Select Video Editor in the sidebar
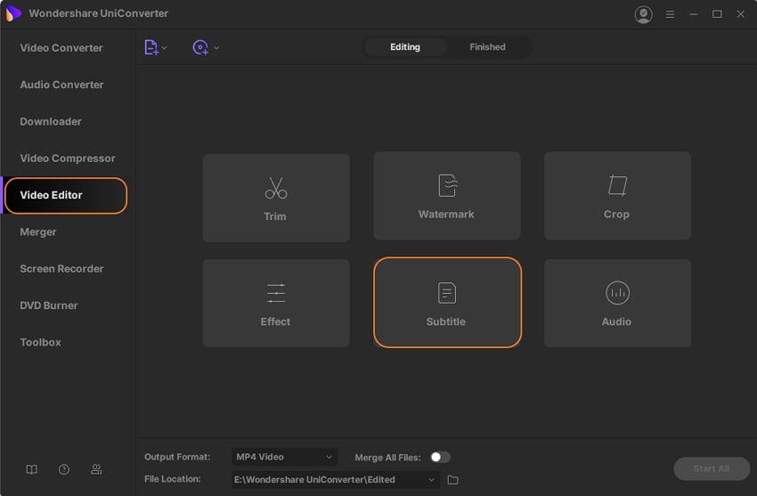Image resolution: width=757 pixels, height=496 pixels. tap(66, 195)
